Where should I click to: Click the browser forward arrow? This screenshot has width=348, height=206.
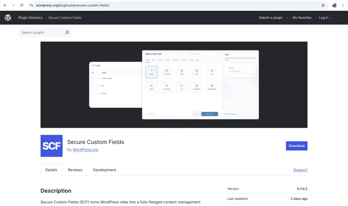(x=13, y=5)
